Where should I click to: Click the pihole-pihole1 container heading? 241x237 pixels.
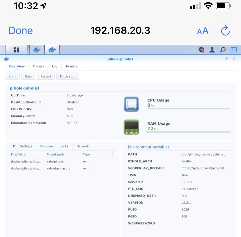pos(24,88)
